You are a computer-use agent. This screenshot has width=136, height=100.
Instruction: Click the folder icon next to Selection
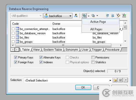pyautogui.click(x=115, y=80)
